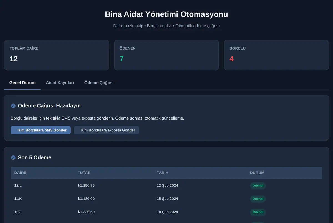Click the subtitle Daire bazlı takip line
This screenshot has width=333, height=223.
coord(167,26)
